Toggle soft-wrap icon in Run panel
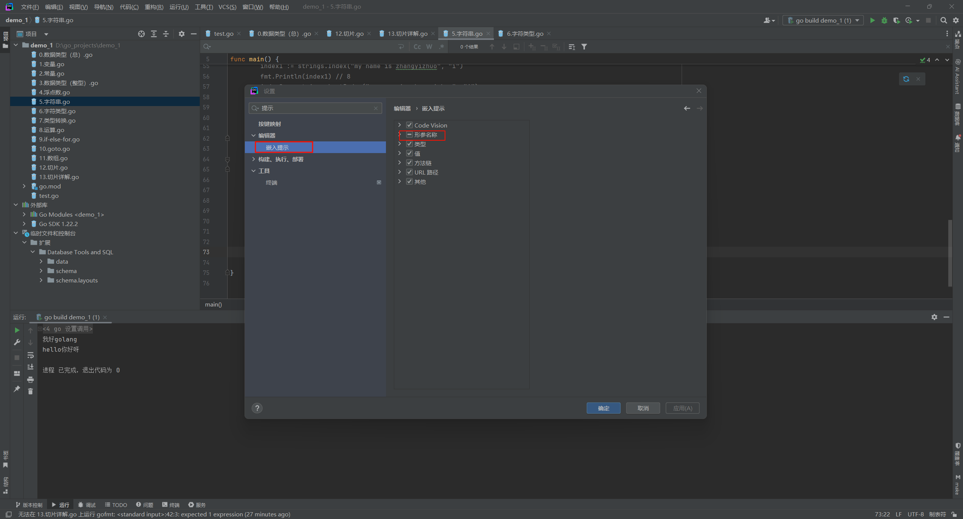 coord(30,355)
